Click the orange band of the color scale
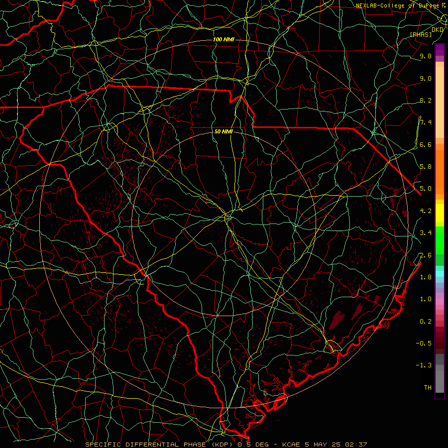The height and width of the screenshot is (448, 448). point(440,171)
